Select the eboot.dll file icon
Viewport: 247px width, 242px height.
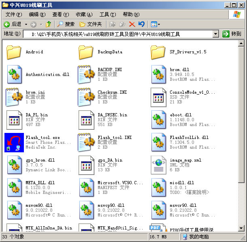tap(158, 120)
